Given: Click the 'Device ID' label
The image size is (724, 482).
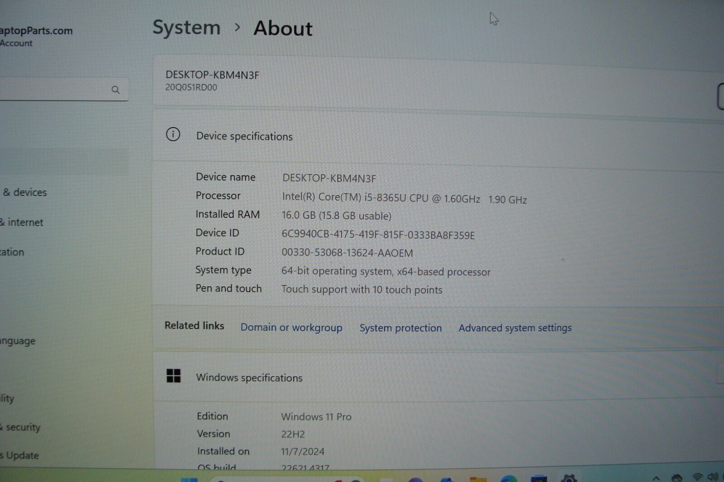Looking at the screenshot, I should (x=217, y=232).
